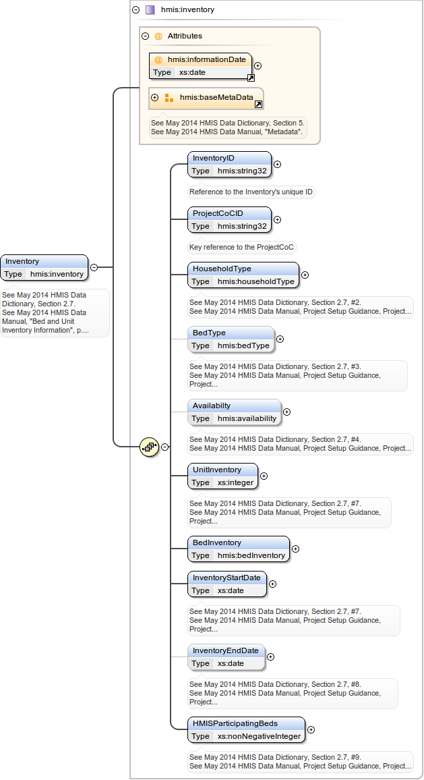Click the orange Attributes @ icon
This screenshot has height=780, width=424.
(158, 36)
